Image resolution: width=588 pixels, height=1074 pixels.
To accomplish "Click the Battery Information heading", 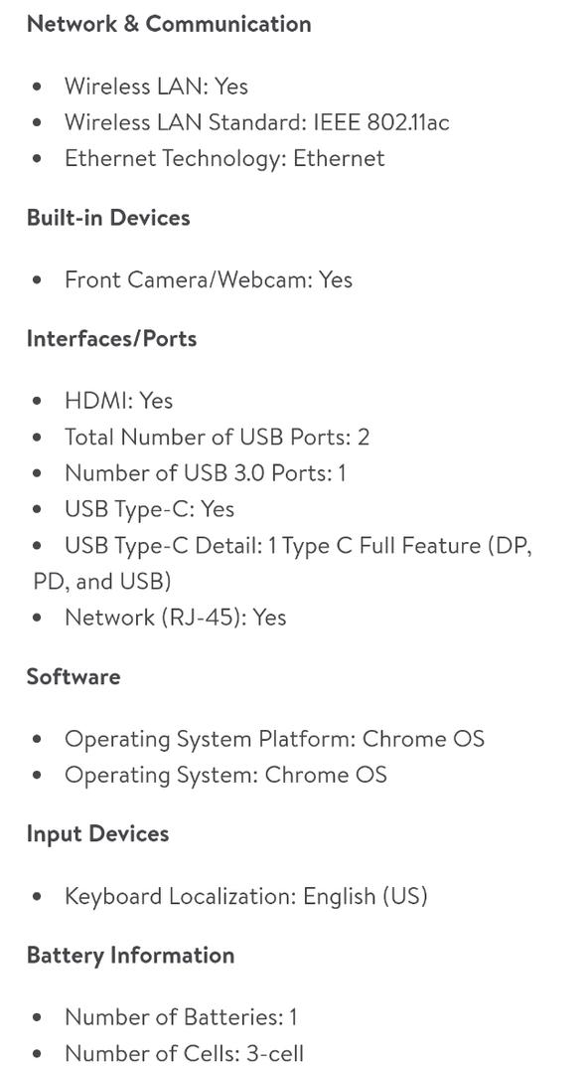I will tap(131, 956).
